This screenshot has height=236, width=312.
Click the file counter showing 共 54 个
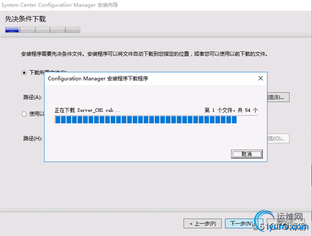point(231,110)
